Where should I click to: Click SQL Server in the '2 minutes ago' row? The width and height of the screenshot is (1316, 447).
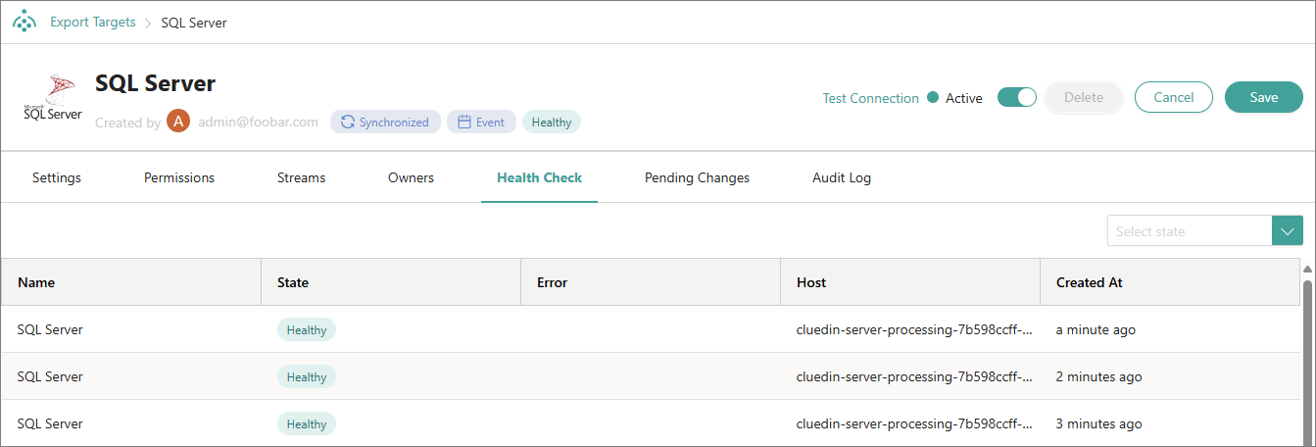click(x=50, y=376)
